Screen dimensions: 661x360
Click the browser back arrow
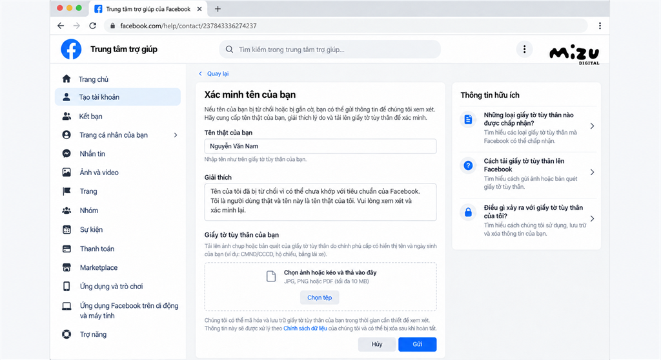click(61, 26)
